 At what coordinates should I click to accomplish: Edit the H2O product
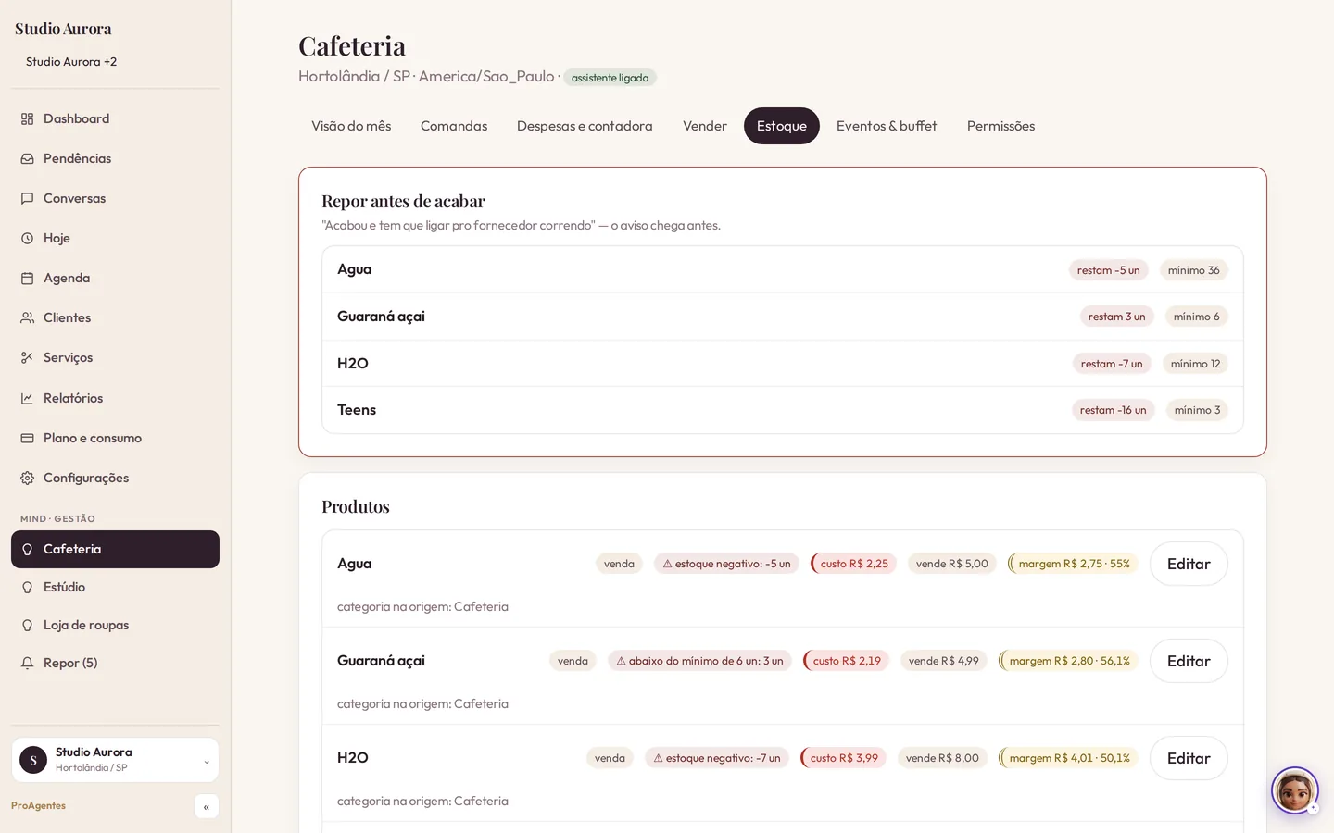[1189, 758]
